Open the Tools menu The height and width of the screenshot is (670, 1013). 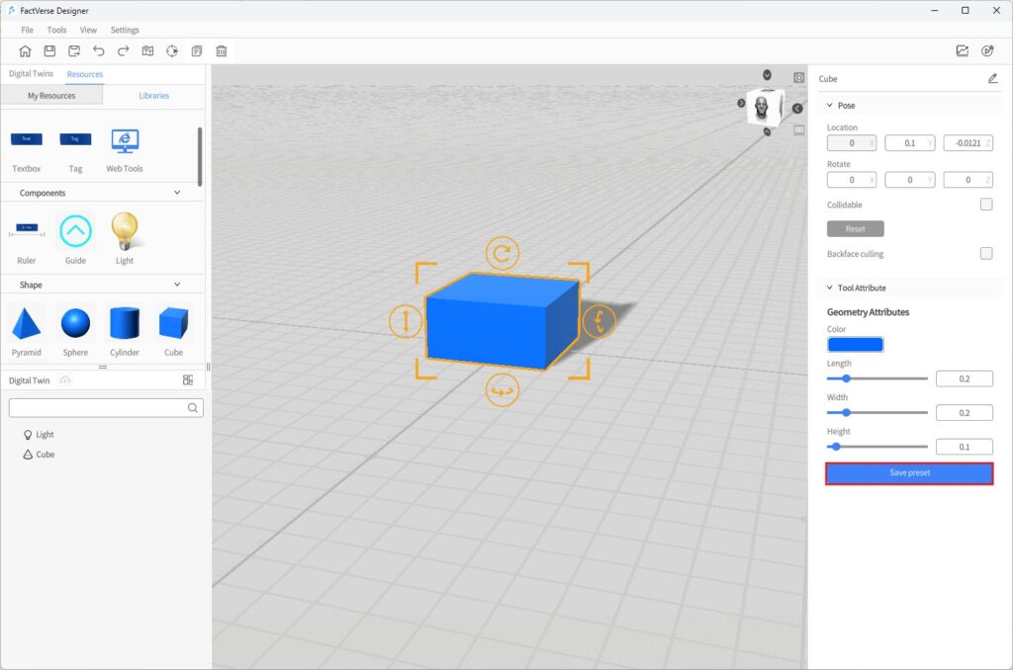(56, 30)
